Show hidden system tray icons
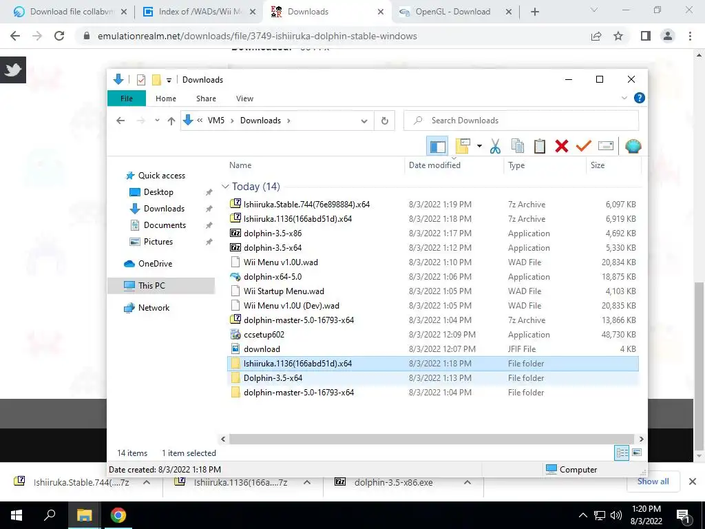This screenshot has height=529, width=705. pyautogui.click(x=582, y=515)
